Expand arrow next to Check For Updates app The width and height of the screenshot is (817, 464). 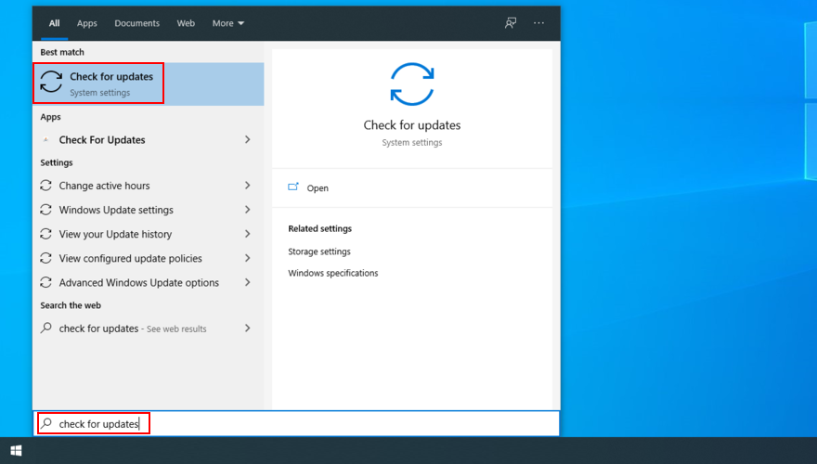tap(247, 140)
